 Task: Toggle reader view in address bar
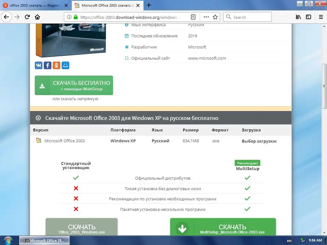point(193,17)
